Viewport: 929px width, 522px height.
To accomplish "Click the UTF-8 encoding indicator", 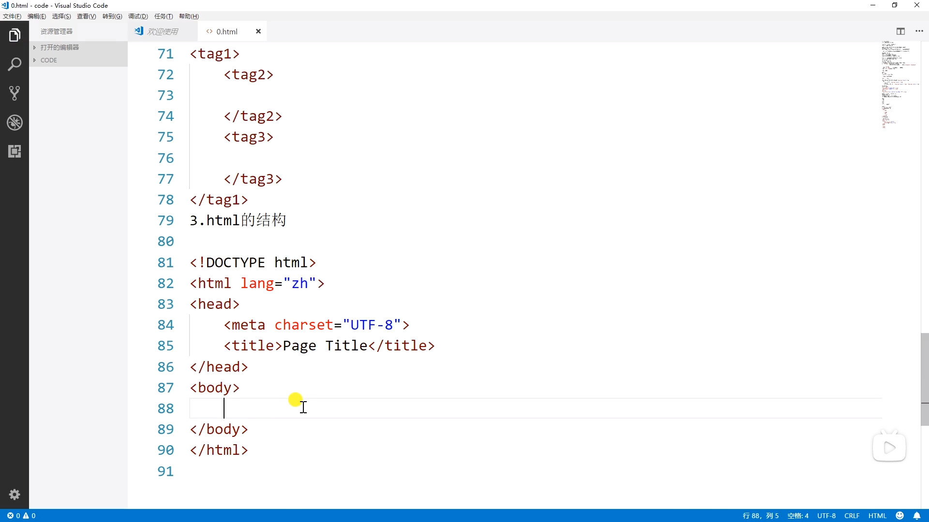I will [x=826, y=516].
